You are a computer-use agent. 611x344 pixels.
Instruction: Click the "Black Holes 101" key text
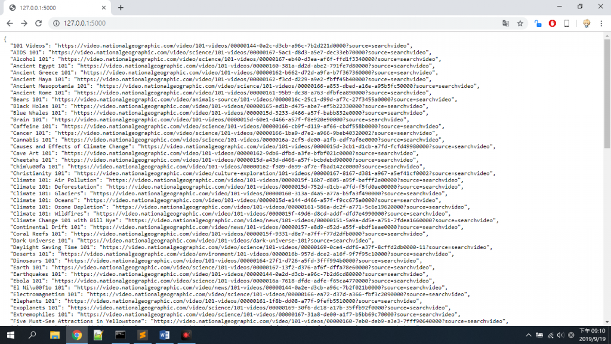point(39,106)
